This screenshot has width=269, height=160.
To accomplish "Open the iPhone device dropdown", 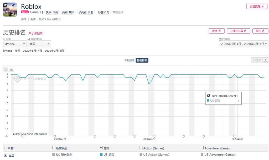I will tap(15, 44).
